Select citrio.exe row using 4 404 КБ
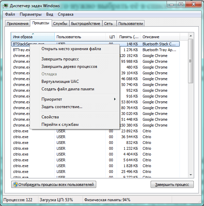 pyautogui.click(x=96, y=154)
